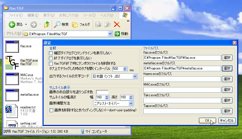
Task: Confirm settings with the OK button
Action: (207, 121)
